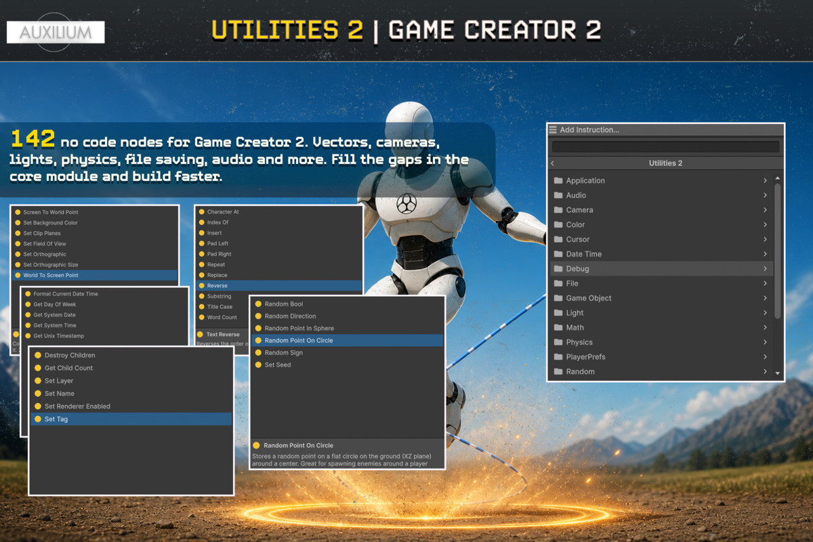This screenshot has width=813, height=542.
Task: Expand the Application category chevron
Action: [x=765, y=181]
